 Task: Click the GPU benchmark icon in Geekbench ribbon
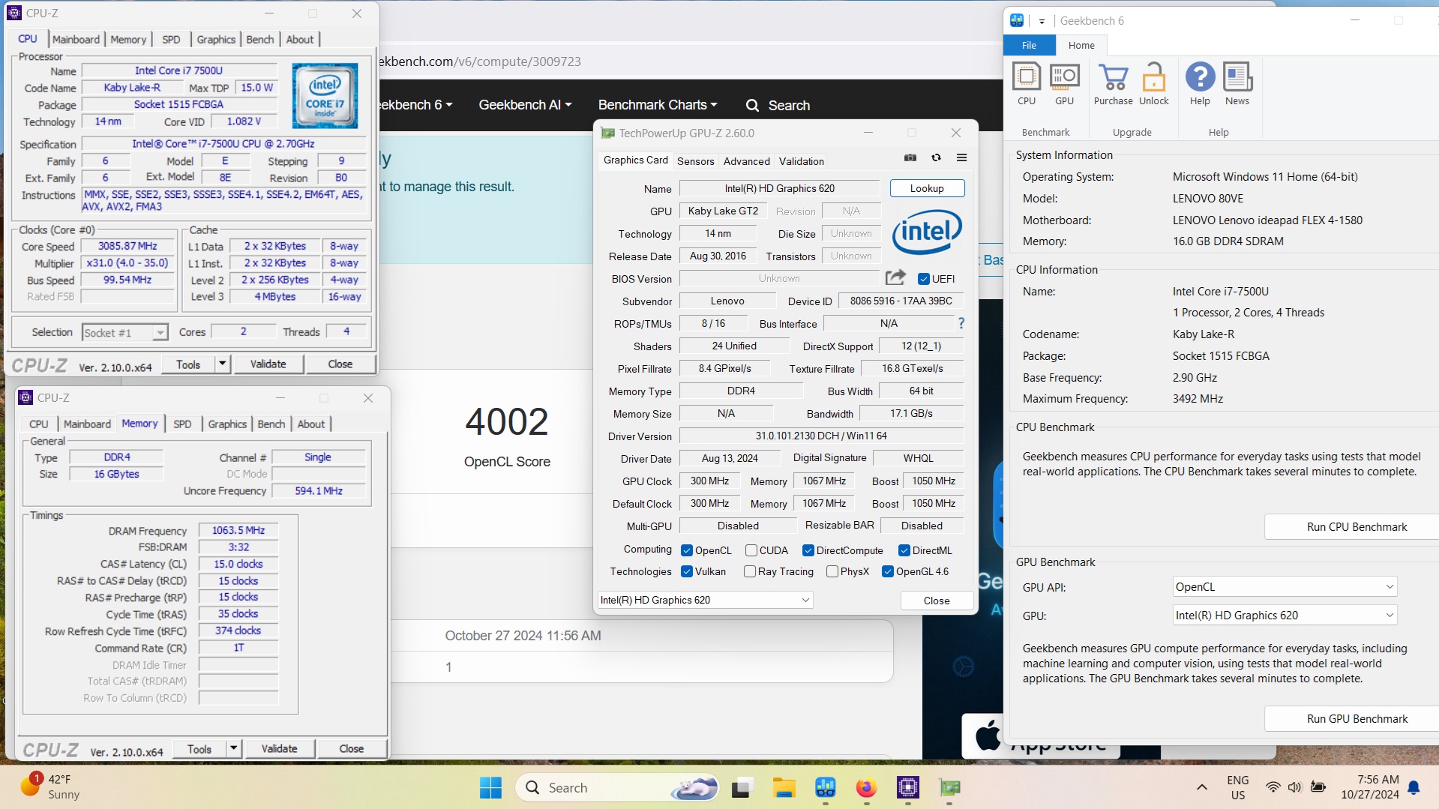coord(1064,84)
